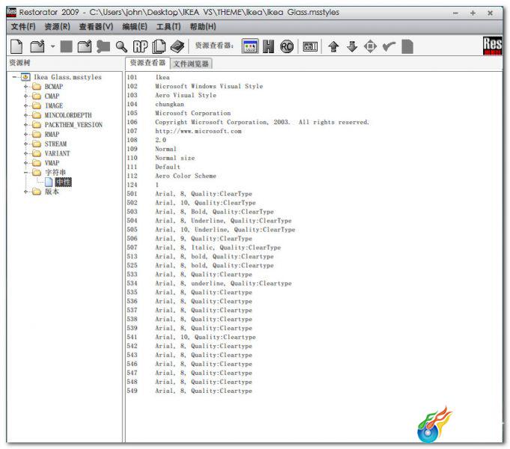Image resolution: width=510 pixels, height=449 pixels.
Task: Switch to Hex viewer mode icon
Action: coord(268,46)
